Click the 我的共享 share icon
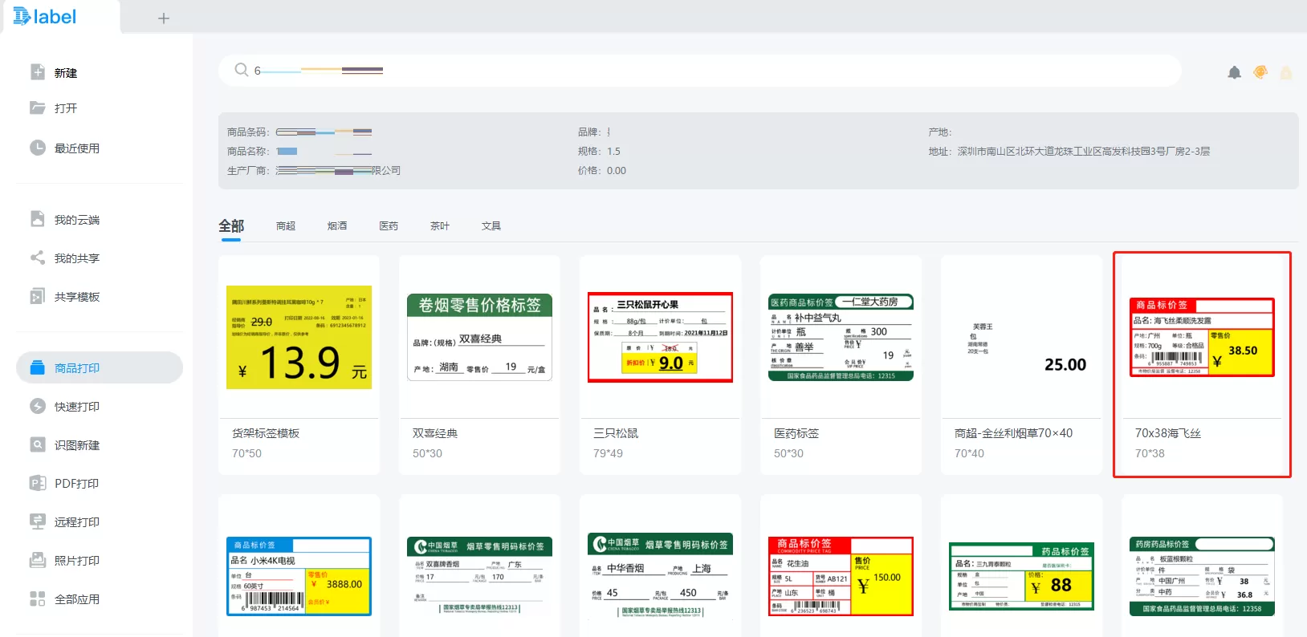Screen dimensions: 1307x637 click(x=38, y=258)
